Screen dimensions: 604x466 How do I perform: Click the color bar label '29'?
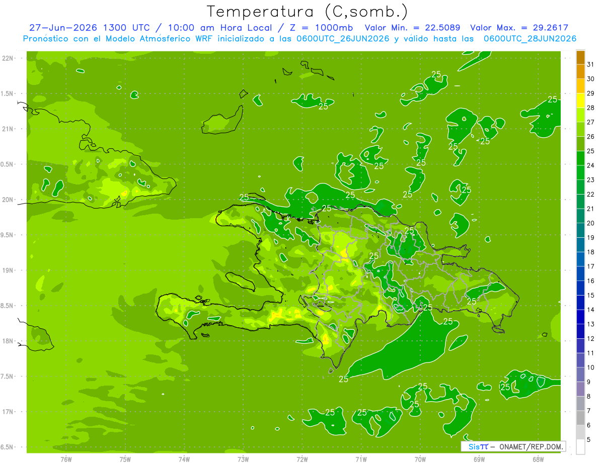click(x=591, y=94)
